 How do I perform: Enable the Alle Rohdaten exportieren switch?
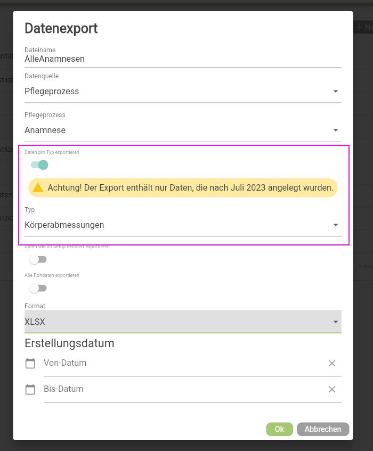click(x=36, y=288)
